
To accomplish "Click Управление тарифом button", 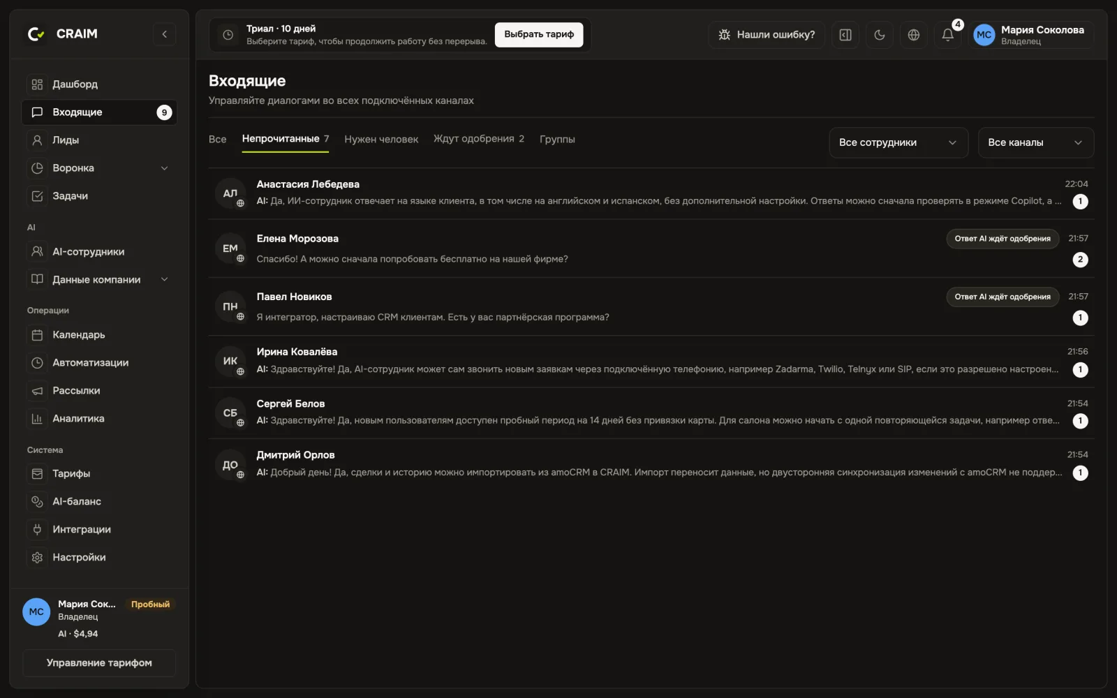I will pos(99,663).
